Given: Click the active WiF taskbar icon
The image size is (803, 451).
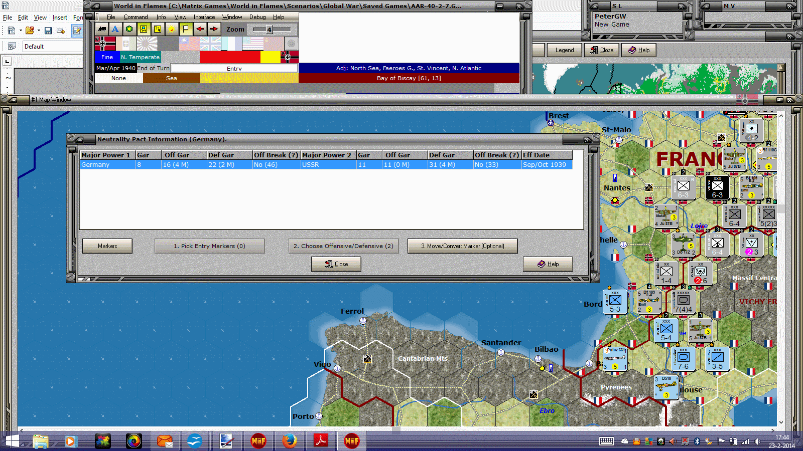Looking at the screenshot, I should pos(352,441).
